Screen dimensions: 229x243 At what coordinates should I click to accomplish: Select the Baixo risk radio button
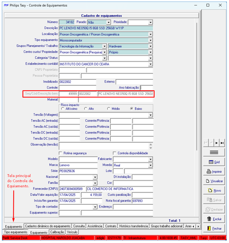tap(132, 109)
